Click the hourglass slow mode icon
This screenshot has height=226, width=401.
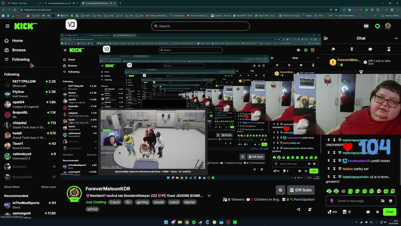tap(389, 49)
